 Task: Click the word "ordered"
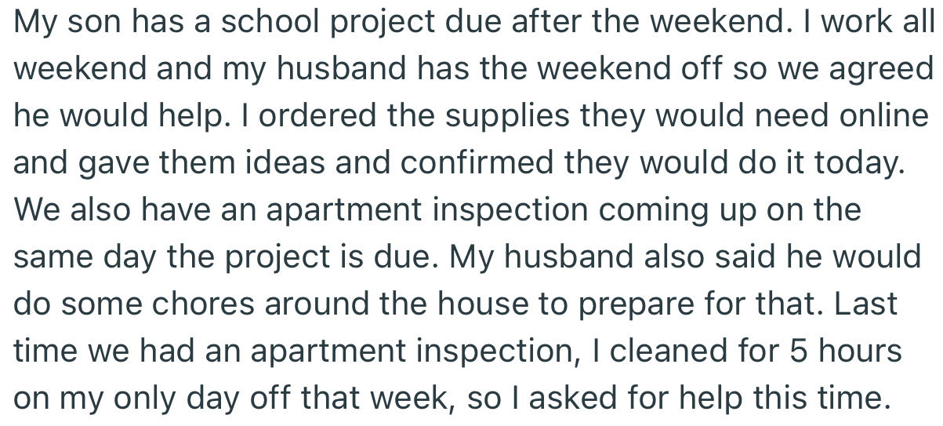[300, 116]
